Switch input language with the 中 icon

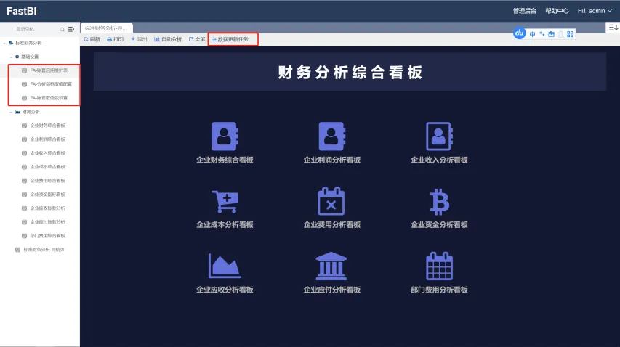pos(532,34)
